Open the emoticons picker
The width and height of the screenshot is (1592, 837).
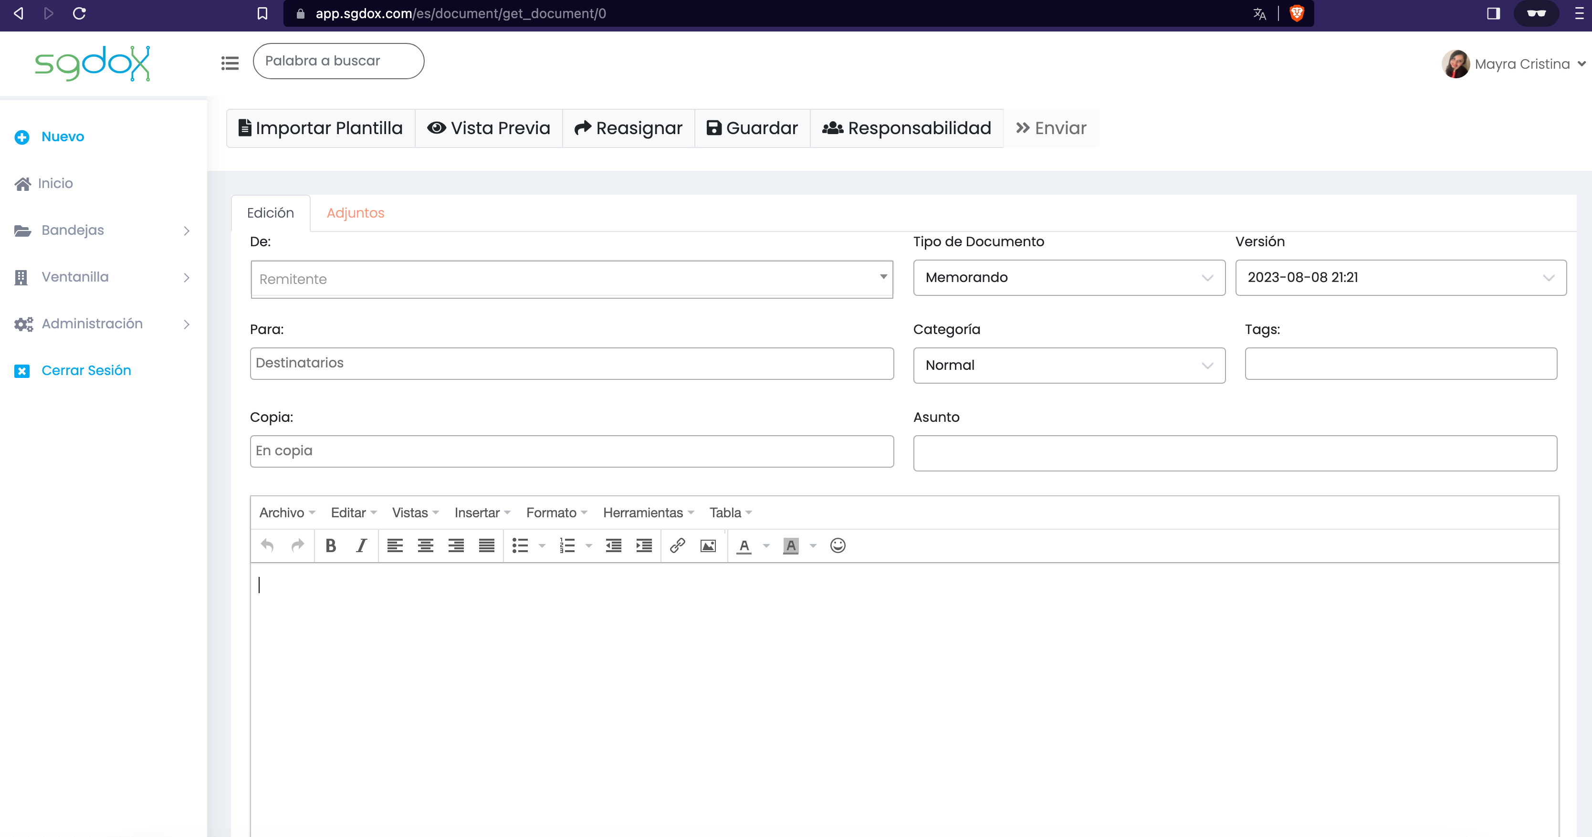pos(838,545)
